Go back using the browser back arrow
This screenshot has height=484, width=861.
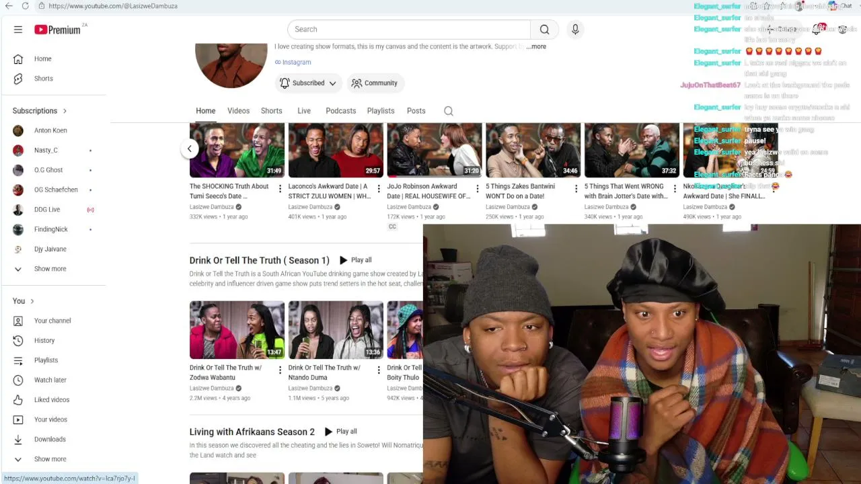coord(7,6)
